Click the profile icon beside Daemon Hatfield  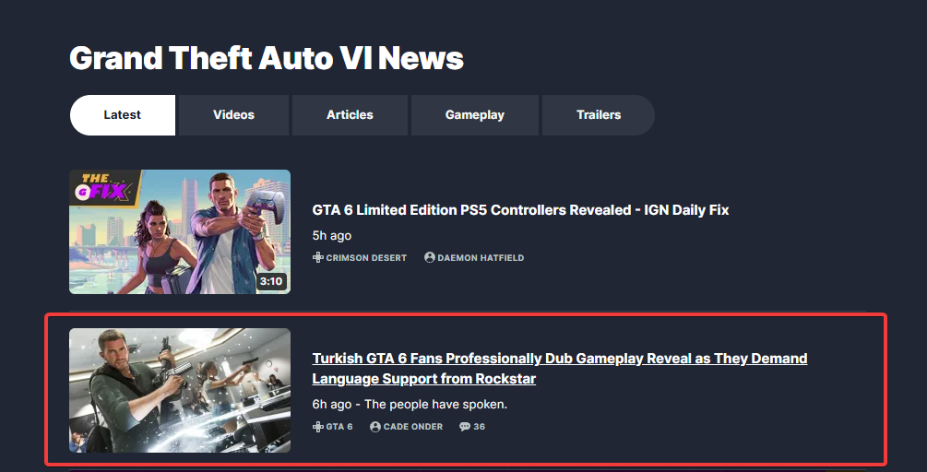[430, 257]
